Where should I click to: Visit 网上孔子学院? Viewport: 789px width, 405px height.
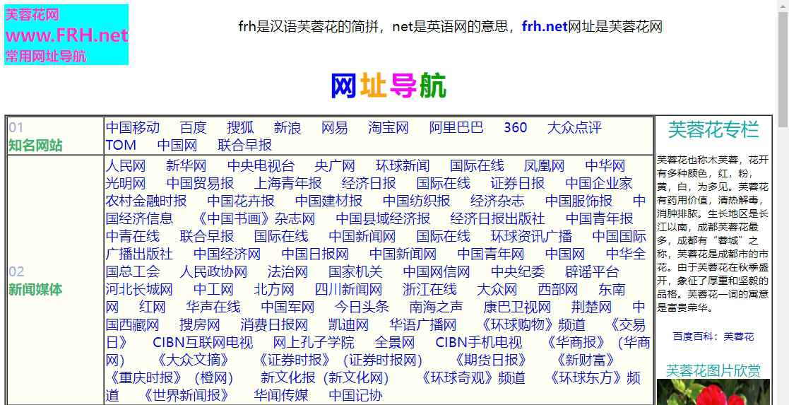314,343
